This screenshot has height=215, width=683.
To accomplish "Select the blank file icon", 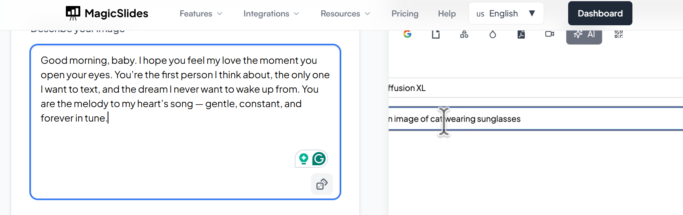I will pyautogui.click(x=436, y=34).
